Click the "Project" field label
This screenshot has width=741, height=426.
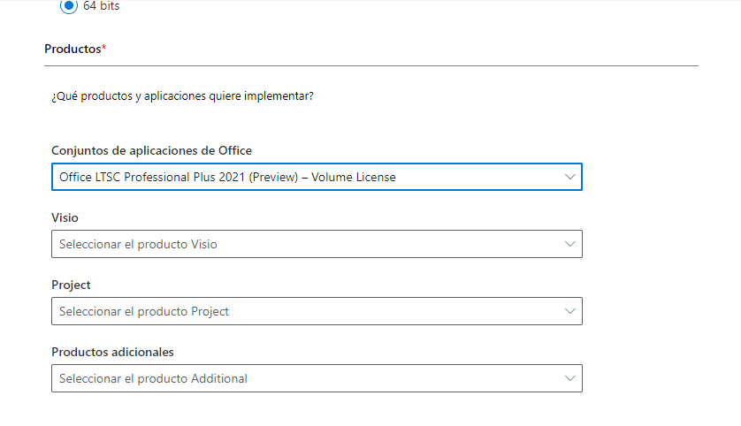coord(71,285)
